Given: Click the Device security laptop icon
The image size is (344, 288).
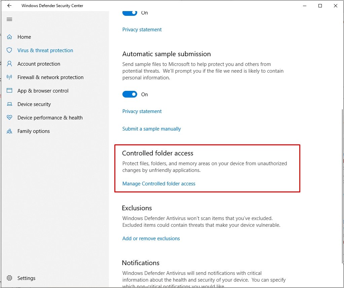Looking at the screenshot, I should click(x=9, y=104).
